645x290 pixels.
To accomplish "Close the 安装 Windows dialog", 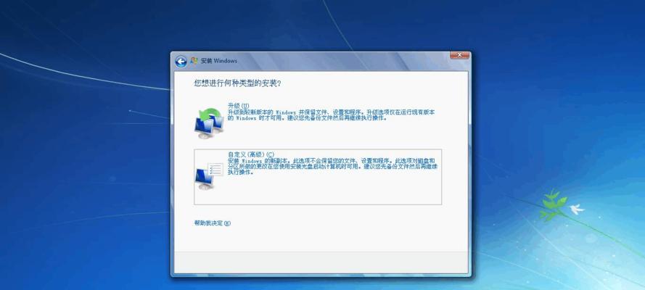I will 459,55.
